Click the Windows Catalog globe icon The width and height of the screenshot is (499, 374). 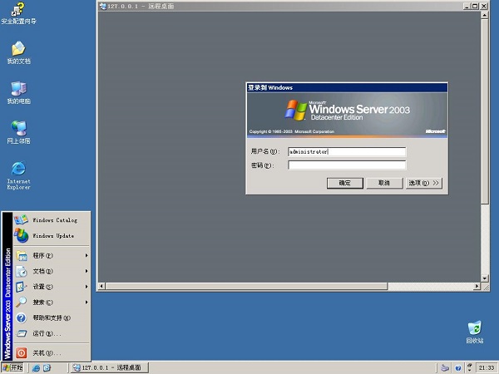point(21,219)
